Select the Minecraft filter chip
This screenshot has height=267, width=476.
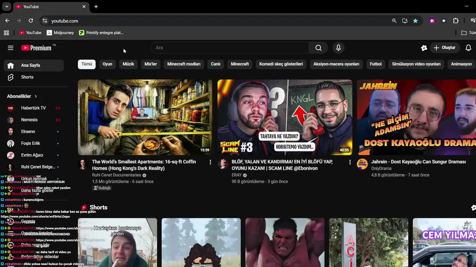click(x=240, y=64)
